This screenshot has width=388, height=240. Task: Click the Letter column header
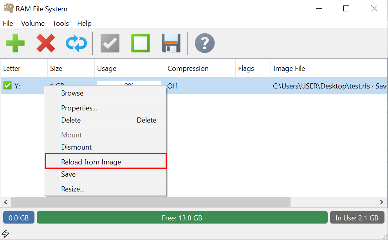pos(24,69)
